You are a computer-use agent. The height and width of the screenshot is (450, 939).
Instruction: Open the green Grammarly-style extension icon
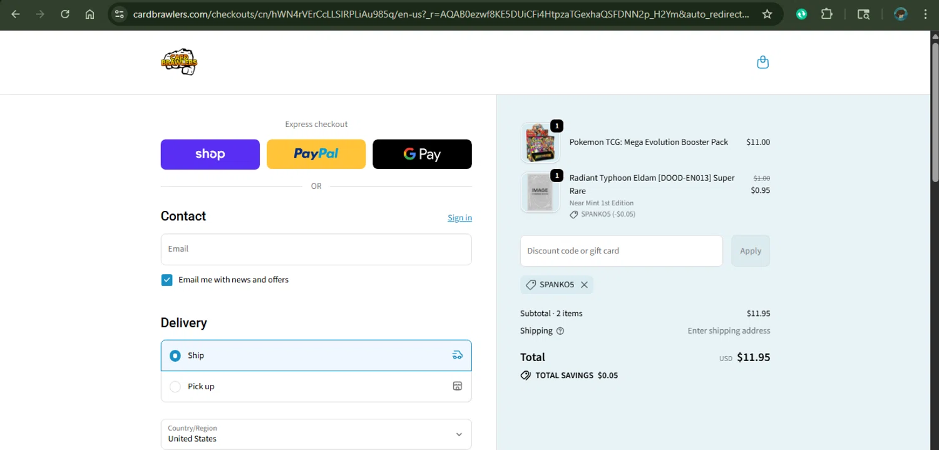click(x=801, y=14)
